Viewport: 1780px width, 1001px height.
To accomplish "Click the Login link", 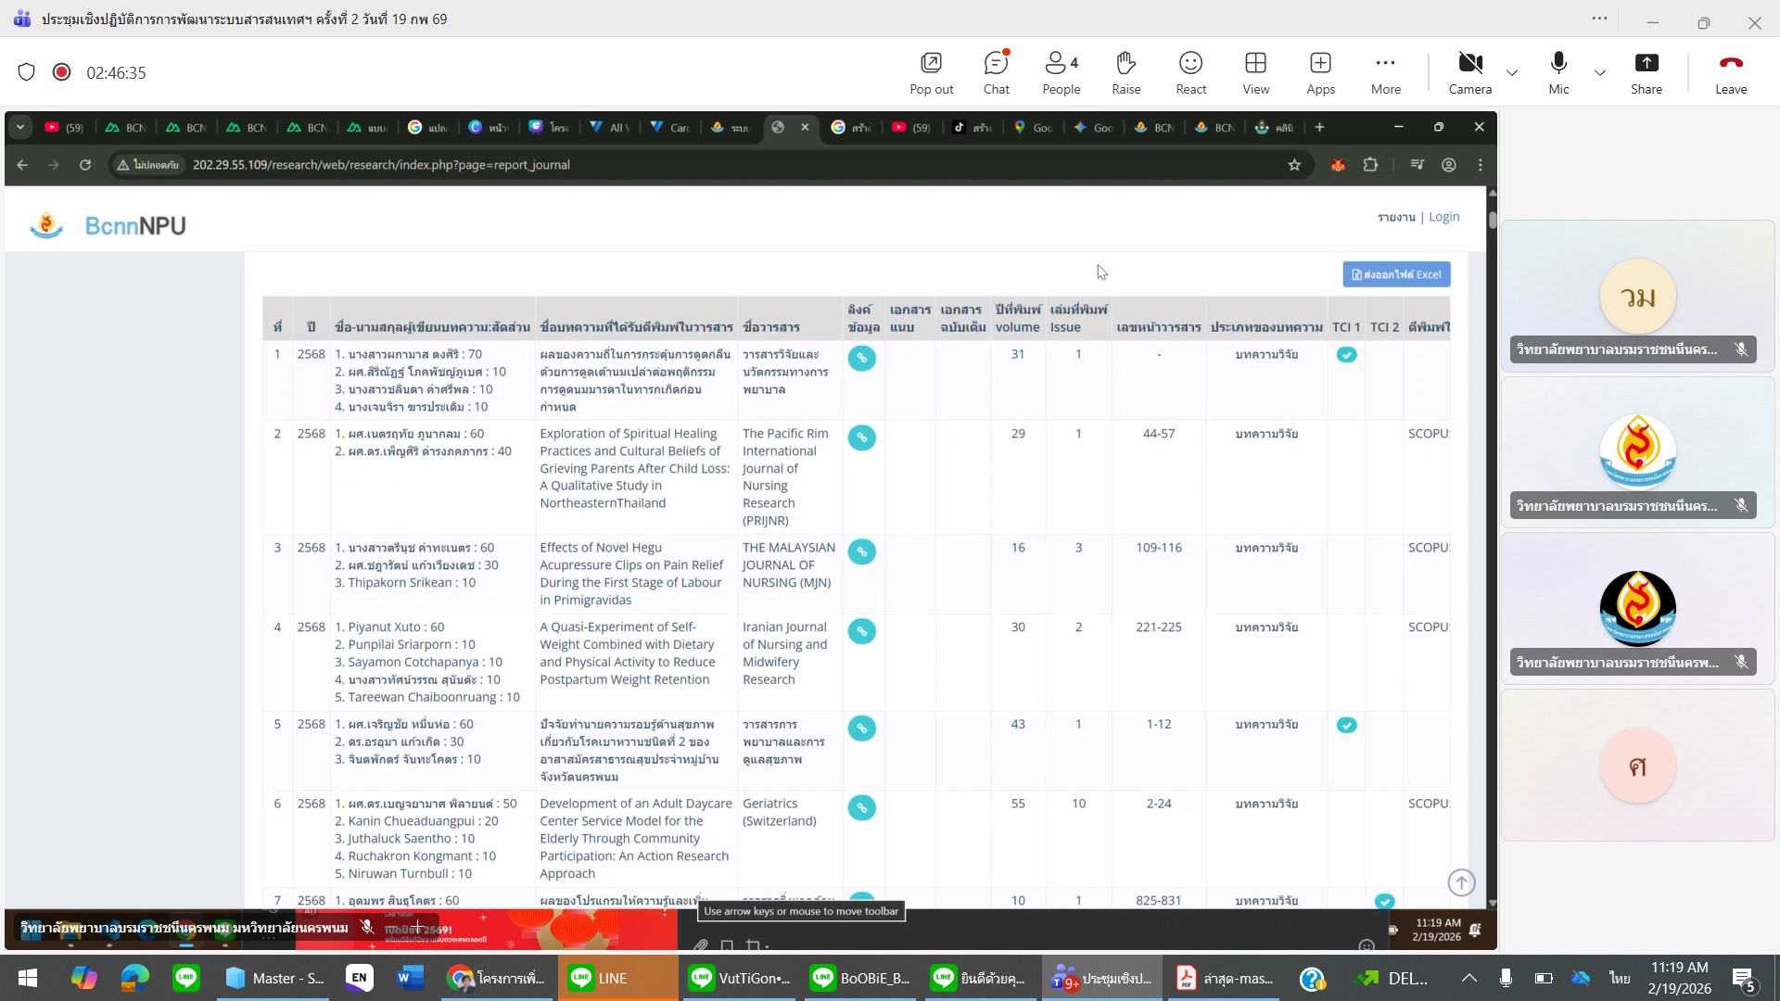I will click(x=1443, y=217).
